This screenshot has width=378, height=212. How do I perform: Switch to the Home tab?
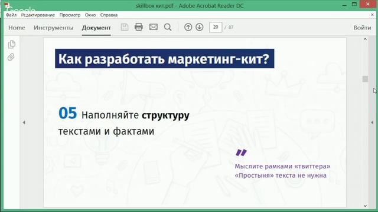pyautogui.click(x=17, y=28)
